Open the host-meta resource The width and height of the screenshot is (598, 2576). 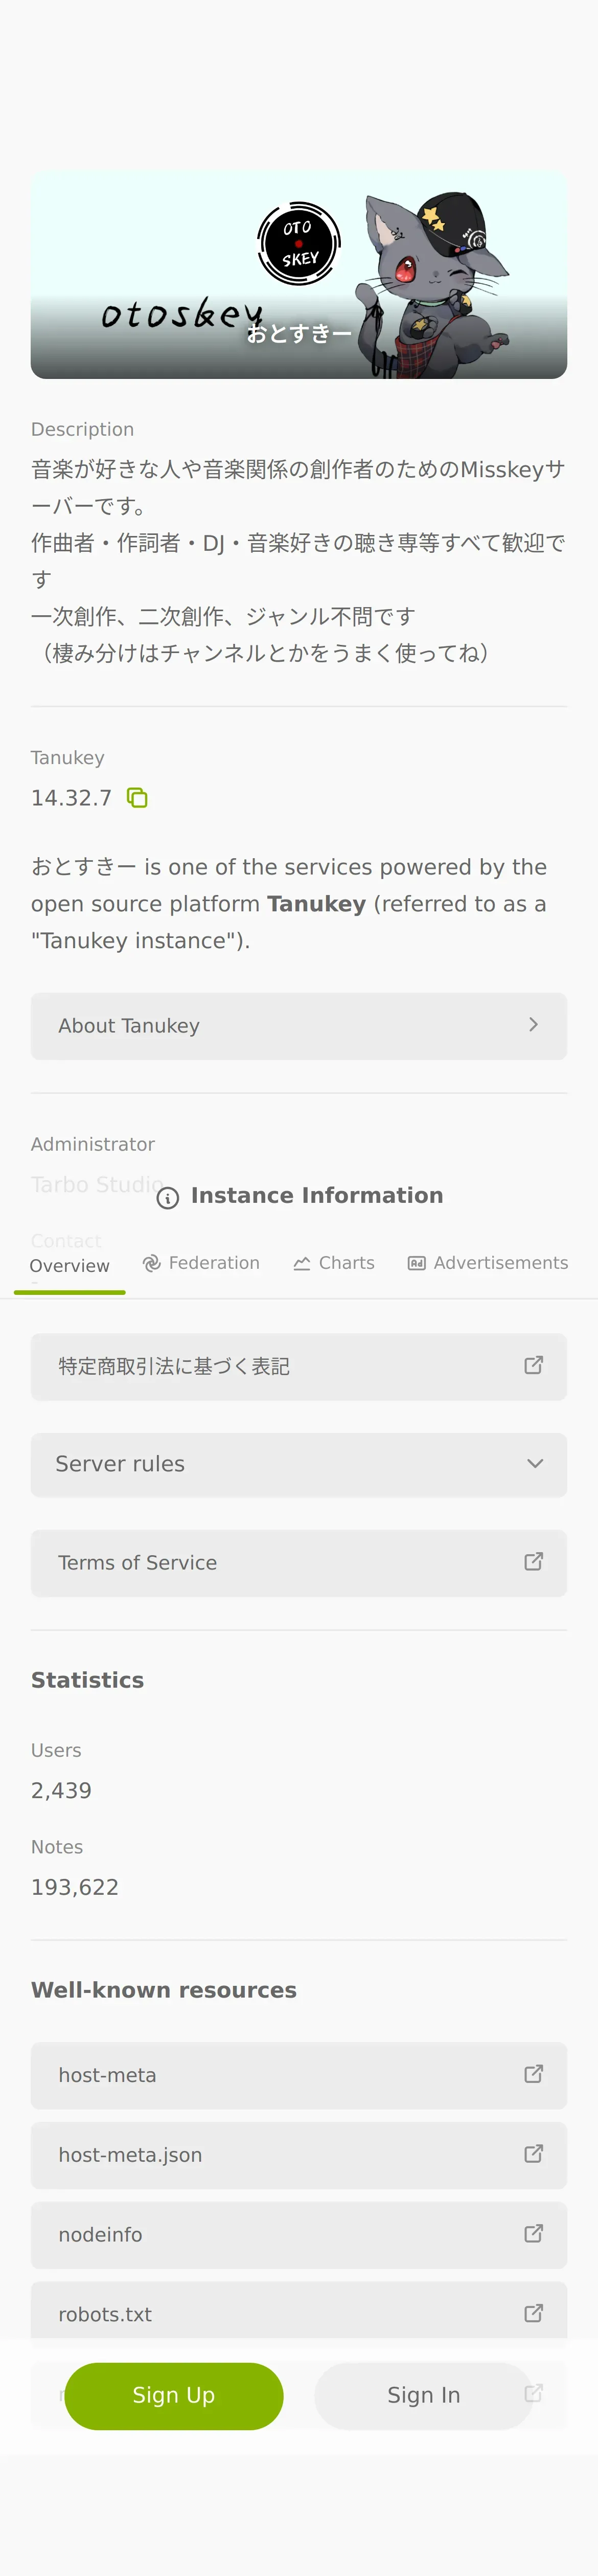299,2075
